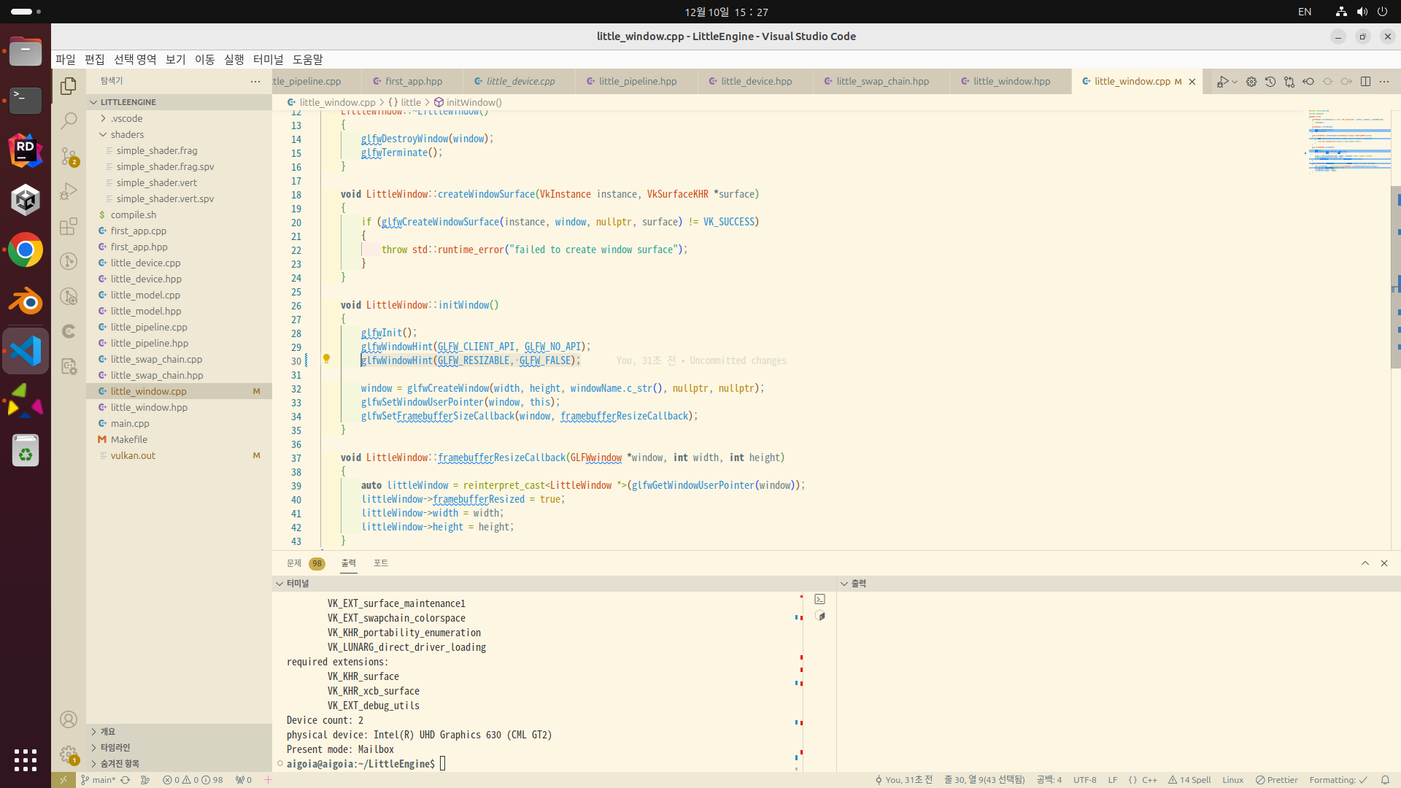Screen dimensions: 1401x788
Task: Open the 편집 menu
Action: tap(95, 60)
